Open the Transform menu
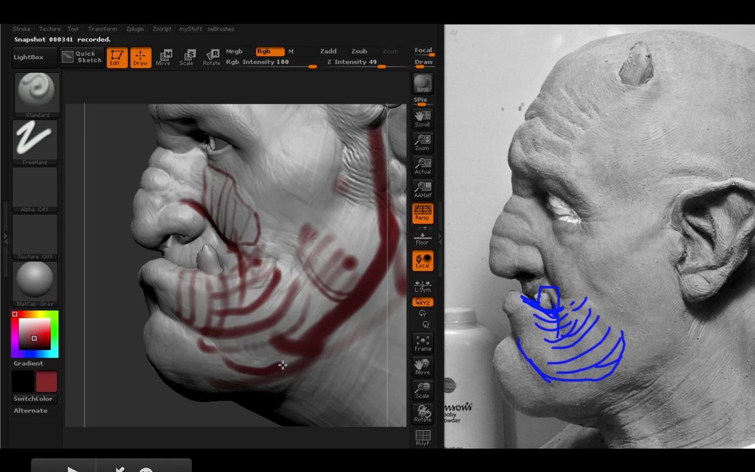This screenshot has height=472, width=755. tap(103, 29)
